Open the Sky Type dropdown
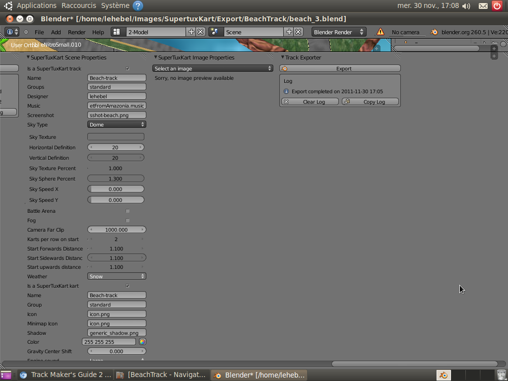 click(117, 125)
